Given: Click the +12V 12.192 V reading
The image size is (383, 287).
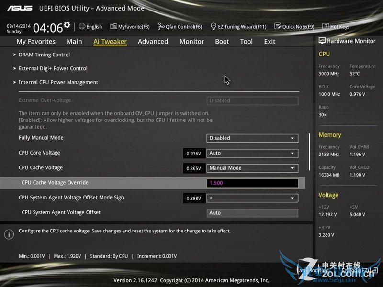Looking at the screenshot, I should tap(327, 214).
